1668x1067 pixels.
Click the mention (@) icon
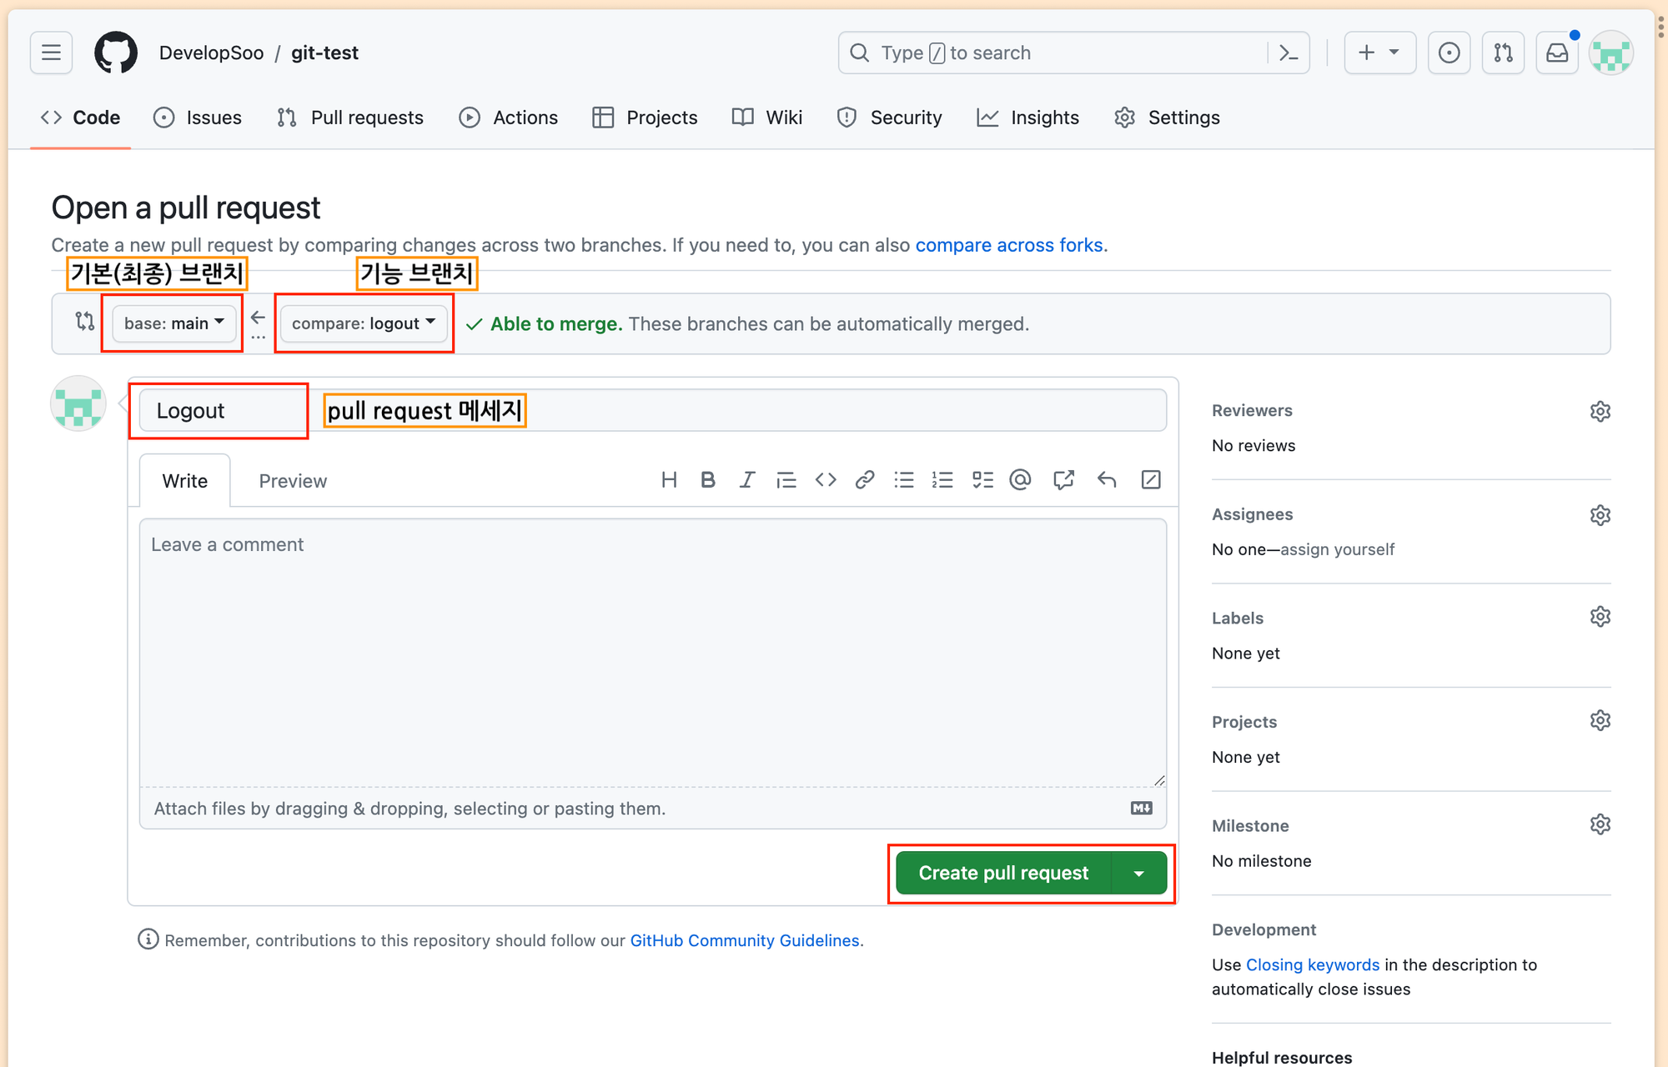1019,479
